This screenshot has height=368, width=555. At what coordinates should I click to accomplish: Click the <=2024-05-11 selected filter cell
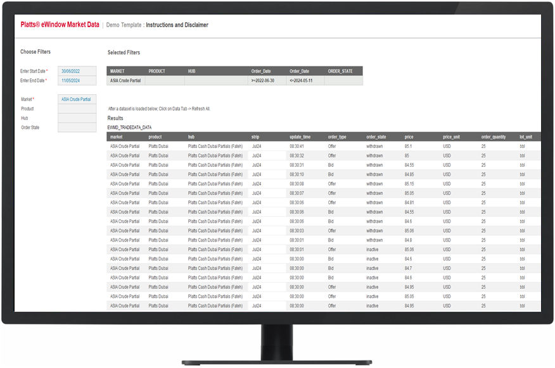pos(305,80)
